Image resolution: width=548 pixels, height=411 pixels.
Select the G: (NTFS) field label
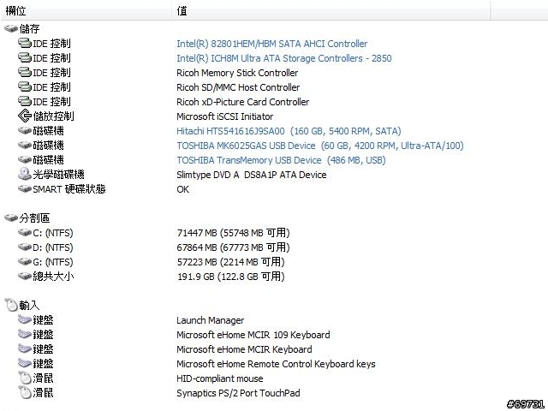[x=53, y=262]
